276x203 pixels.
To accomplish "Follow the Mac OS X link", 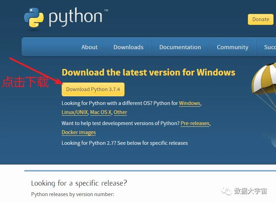I will [x=101, y=112].
